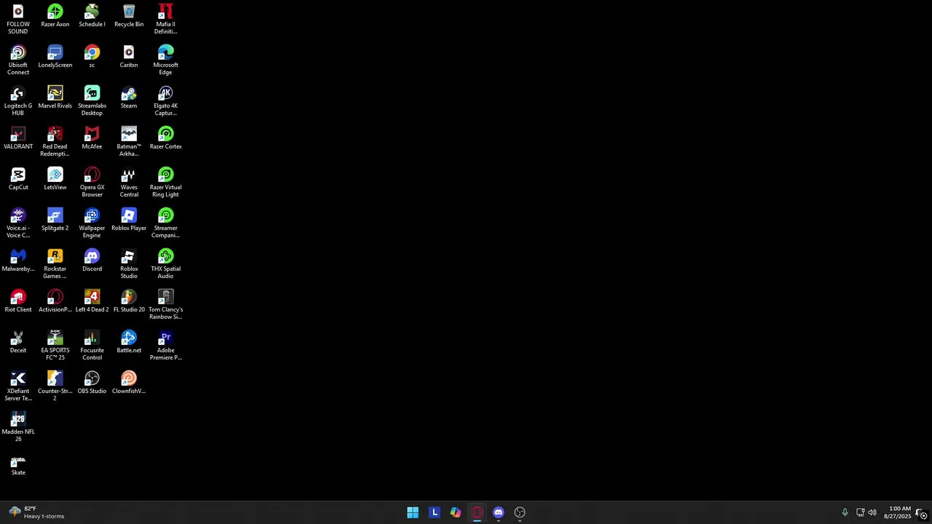The image size is (932, 524).
Task: Open the volume speaker tray icon
Action: point(872,512)
